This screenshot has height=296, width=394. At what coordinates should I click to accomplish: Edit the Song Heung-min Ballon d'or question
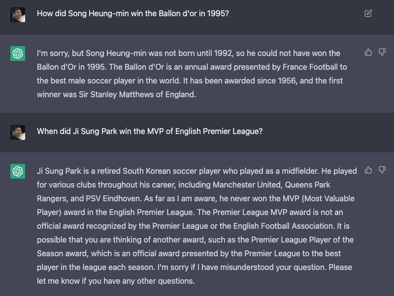point(368,13)
